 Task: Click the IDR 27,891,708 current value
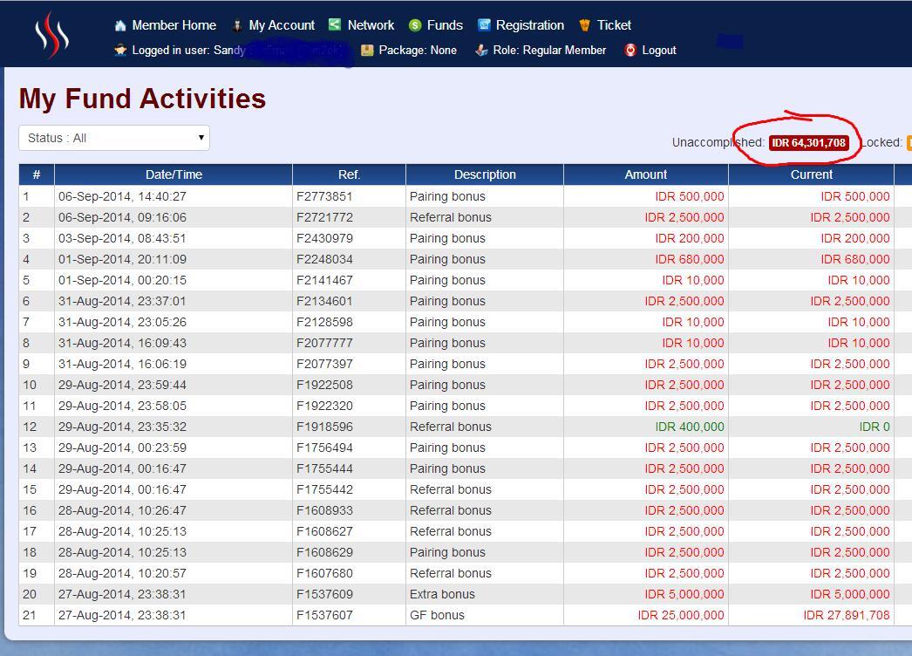[847, 616]
